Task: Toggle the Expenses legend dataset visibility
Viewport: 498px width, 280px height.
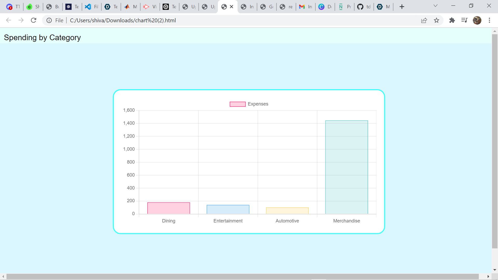Action: coord(249,104)
